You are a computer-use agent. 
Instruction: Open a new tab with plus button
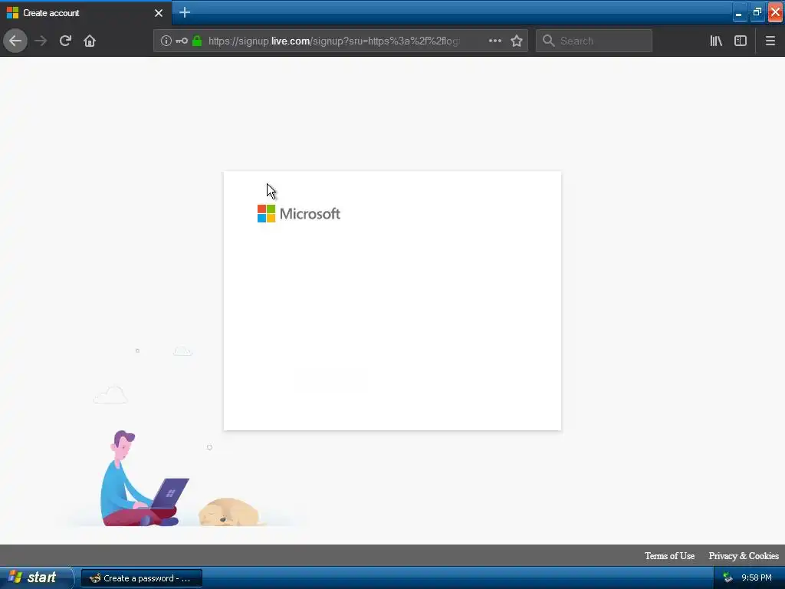click(185, 12)
